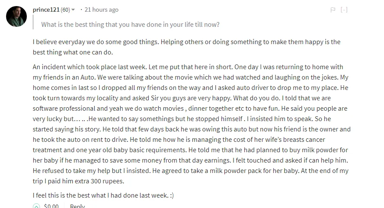The width and height of the screenshot is (384, 208).
Task: Open the '21 hours ago' timestamp permalink
Action: point(101,10)
